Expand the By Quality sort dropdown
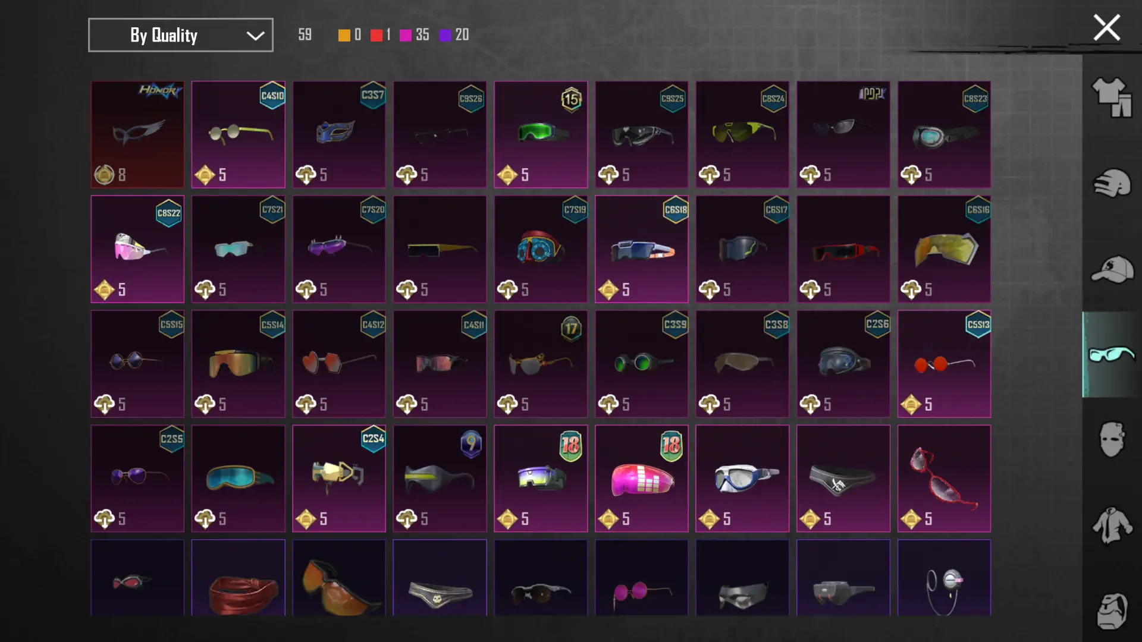The image size is (1142, 642). [181, 35]
